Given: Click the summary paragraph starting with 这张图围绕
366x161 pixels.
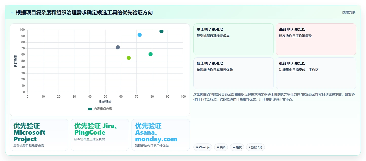Looking at the screenshot, I should (274, 97).
